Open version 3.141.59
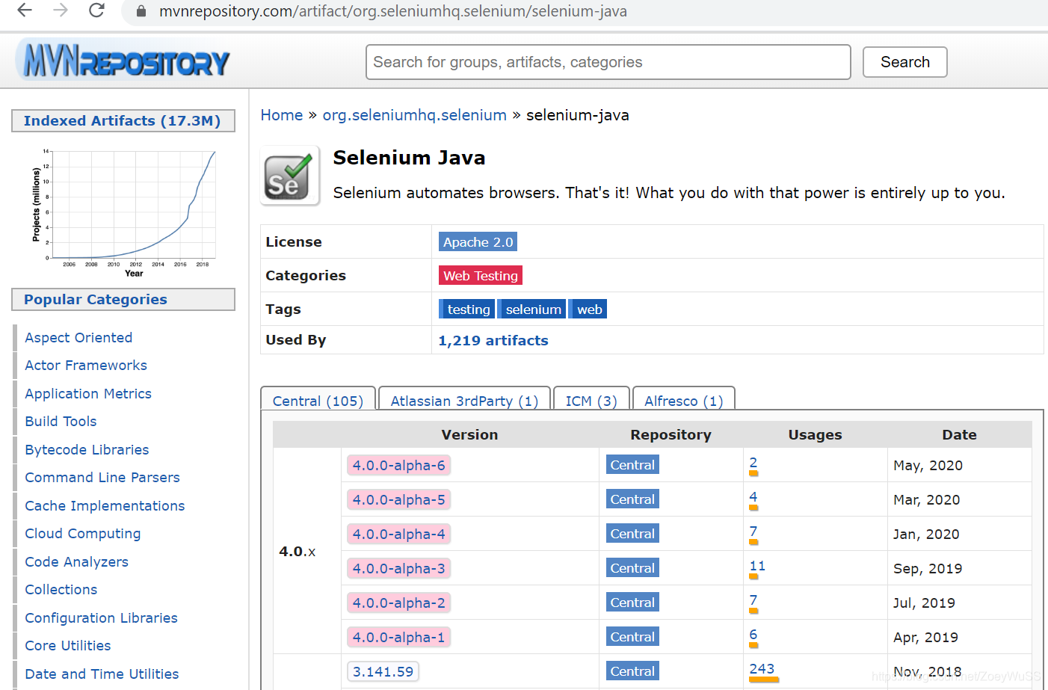The image size is (1048, 690). pos(383,672)
